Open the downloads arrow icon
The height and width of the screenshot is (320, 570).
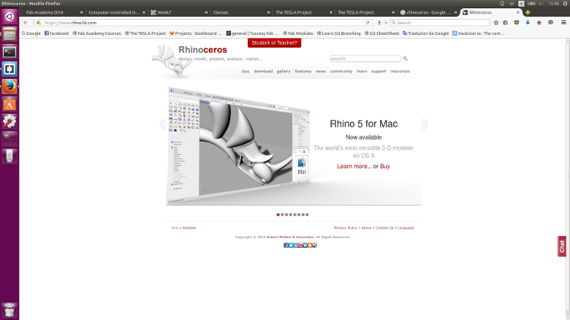click(x=379, y=23)
